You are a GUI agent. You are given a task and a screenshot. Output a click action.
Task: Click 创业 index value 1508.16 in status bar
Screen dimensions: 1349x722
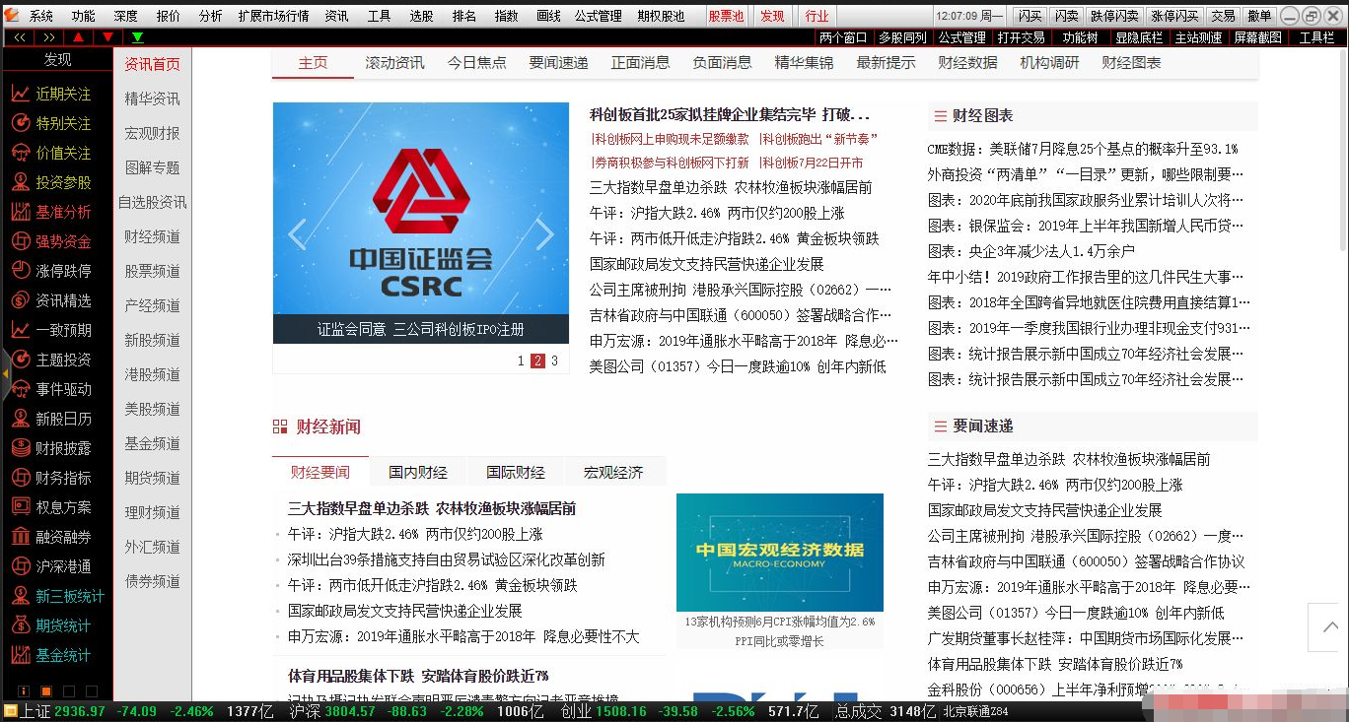pyautogui.click(x=620, y=711)
